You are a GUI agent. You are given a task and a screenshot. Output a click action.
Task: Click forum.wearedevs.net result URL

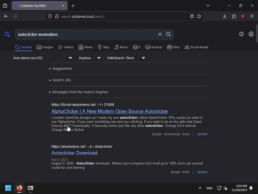[x=83, y=105]
